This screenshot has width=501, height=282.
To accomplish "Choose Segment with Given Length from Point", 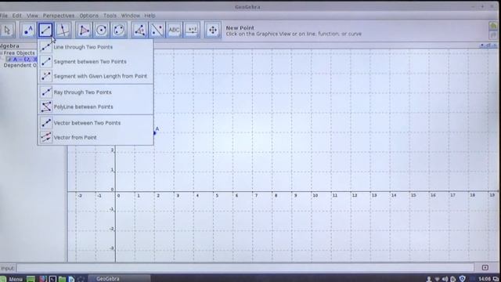I will point(96,76).
